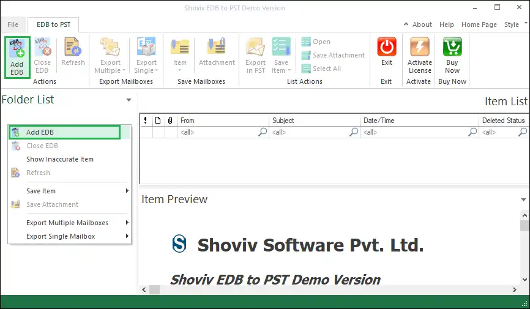Click the Buy Now cart icon

pyautogui.click(x=452, y=47)
